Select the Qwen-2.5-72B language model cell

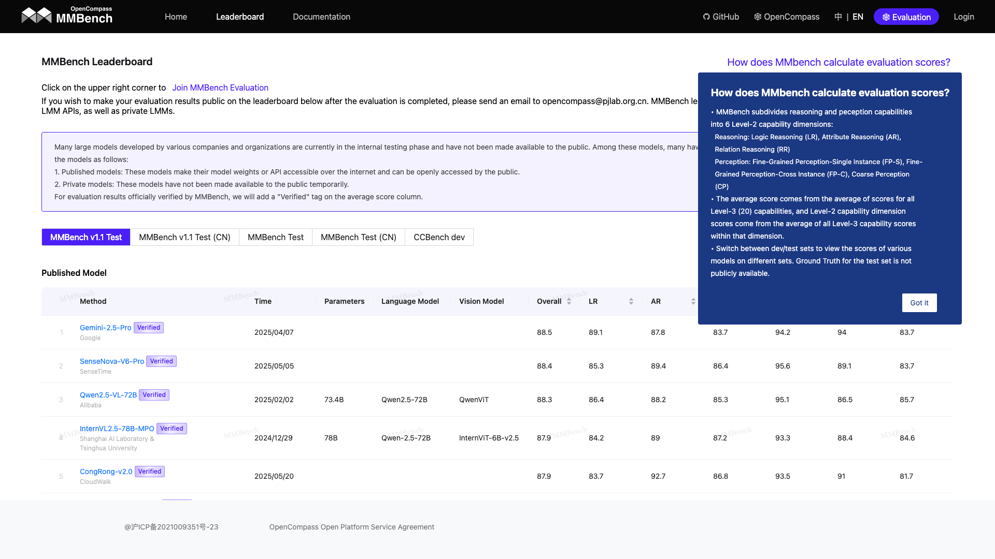pyautogui.click(x=406, y=438)
